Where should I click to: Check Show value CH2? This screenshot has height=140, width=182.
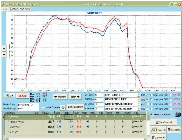(x=151, y=100)
